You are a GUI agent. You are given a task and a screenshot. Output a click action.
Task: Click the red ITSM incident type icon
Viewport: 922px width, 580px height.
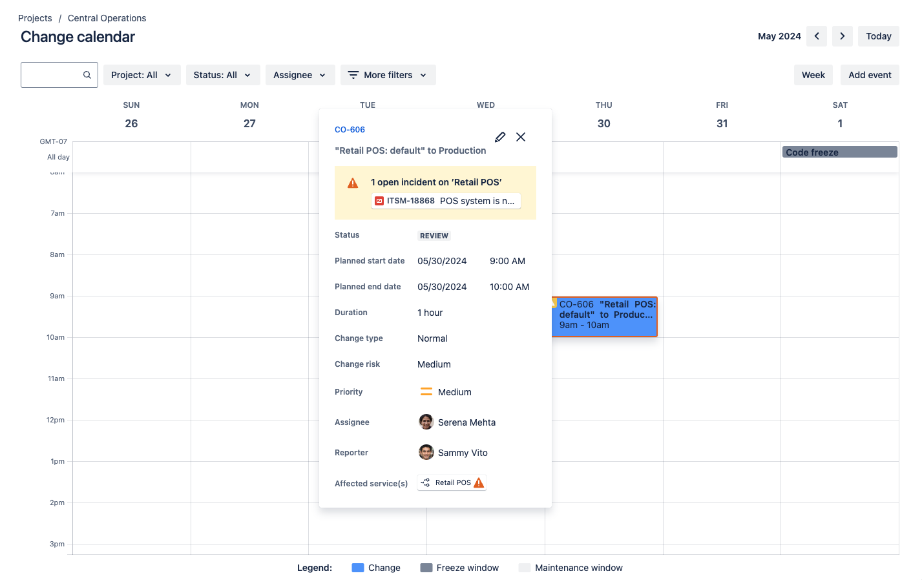pyautogui.click(x=379, y=201)
